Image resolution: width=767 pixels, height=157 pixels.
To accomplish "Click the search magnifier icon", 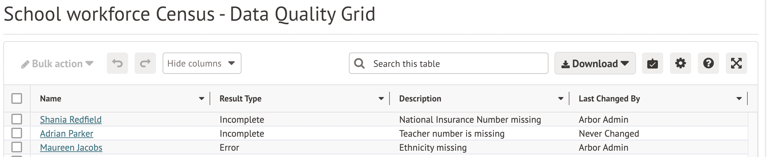I will [x=359, y=63].
